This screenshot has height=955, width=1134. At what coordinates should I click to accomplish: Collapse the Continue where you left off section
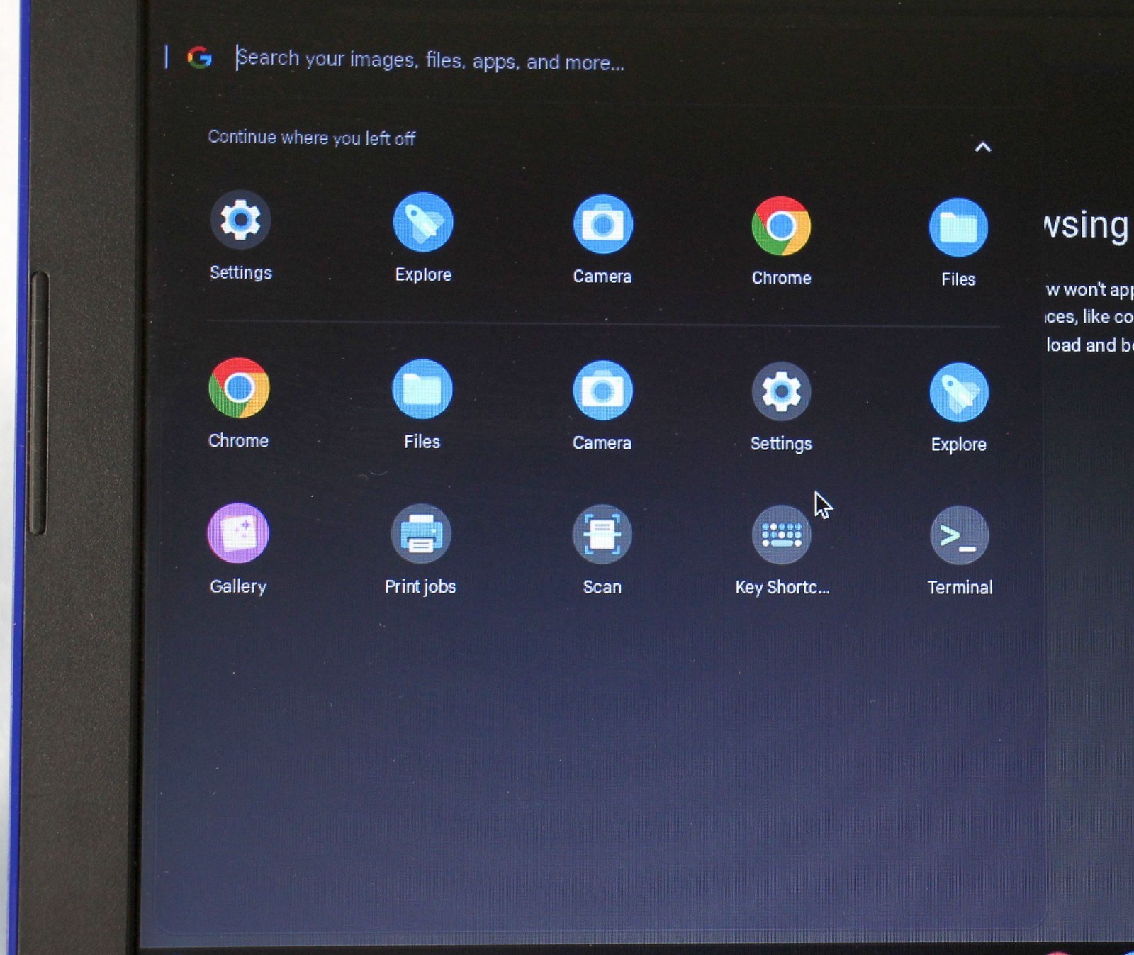(982, 147)
